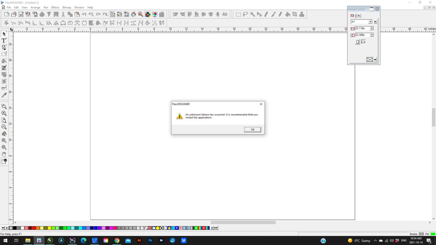The height and width of the screenshot is (245, 436).
Task: Click the Ab text alignment icon
Action: 225,14
